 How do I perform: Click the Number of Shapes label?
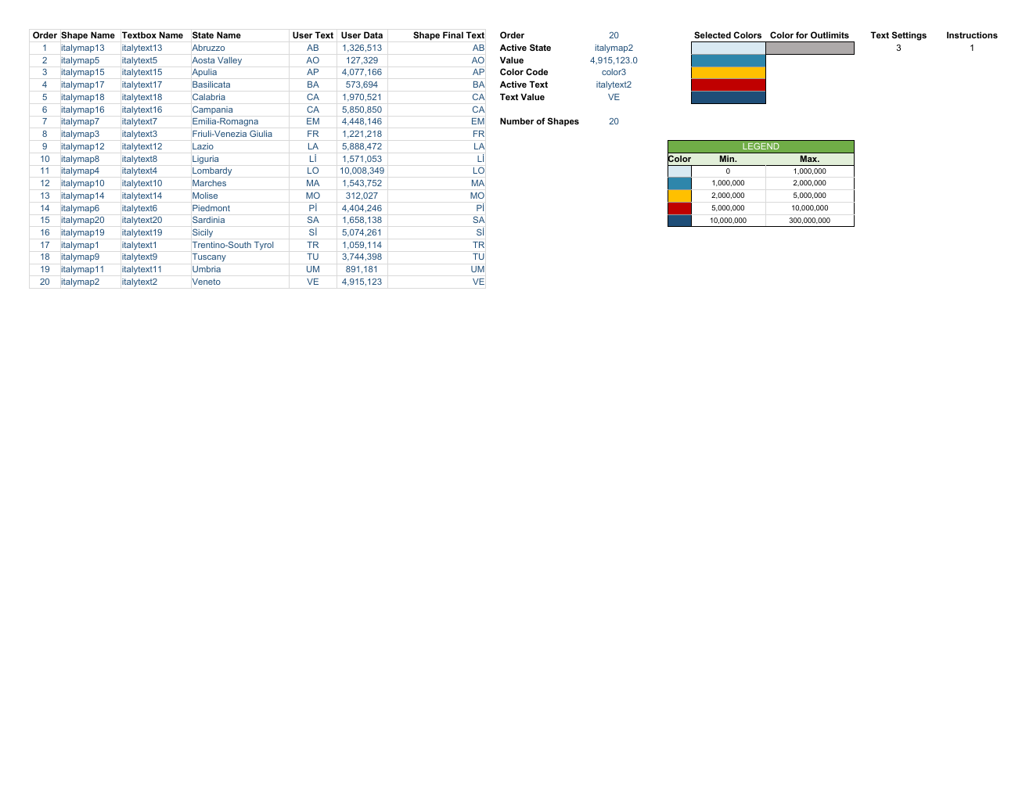click(x=539, y=121)
